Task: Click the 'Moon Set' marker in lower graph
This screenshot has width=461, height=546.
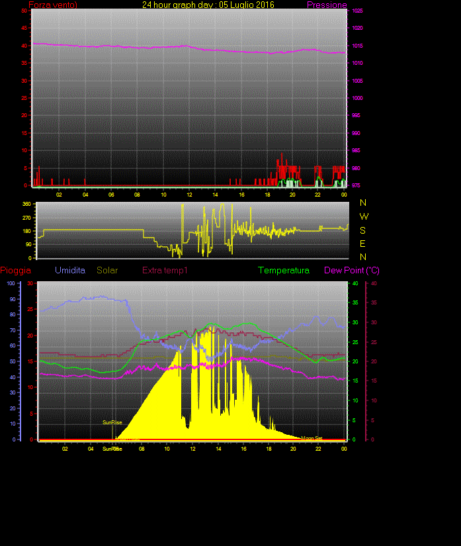Action: point(312,438)
